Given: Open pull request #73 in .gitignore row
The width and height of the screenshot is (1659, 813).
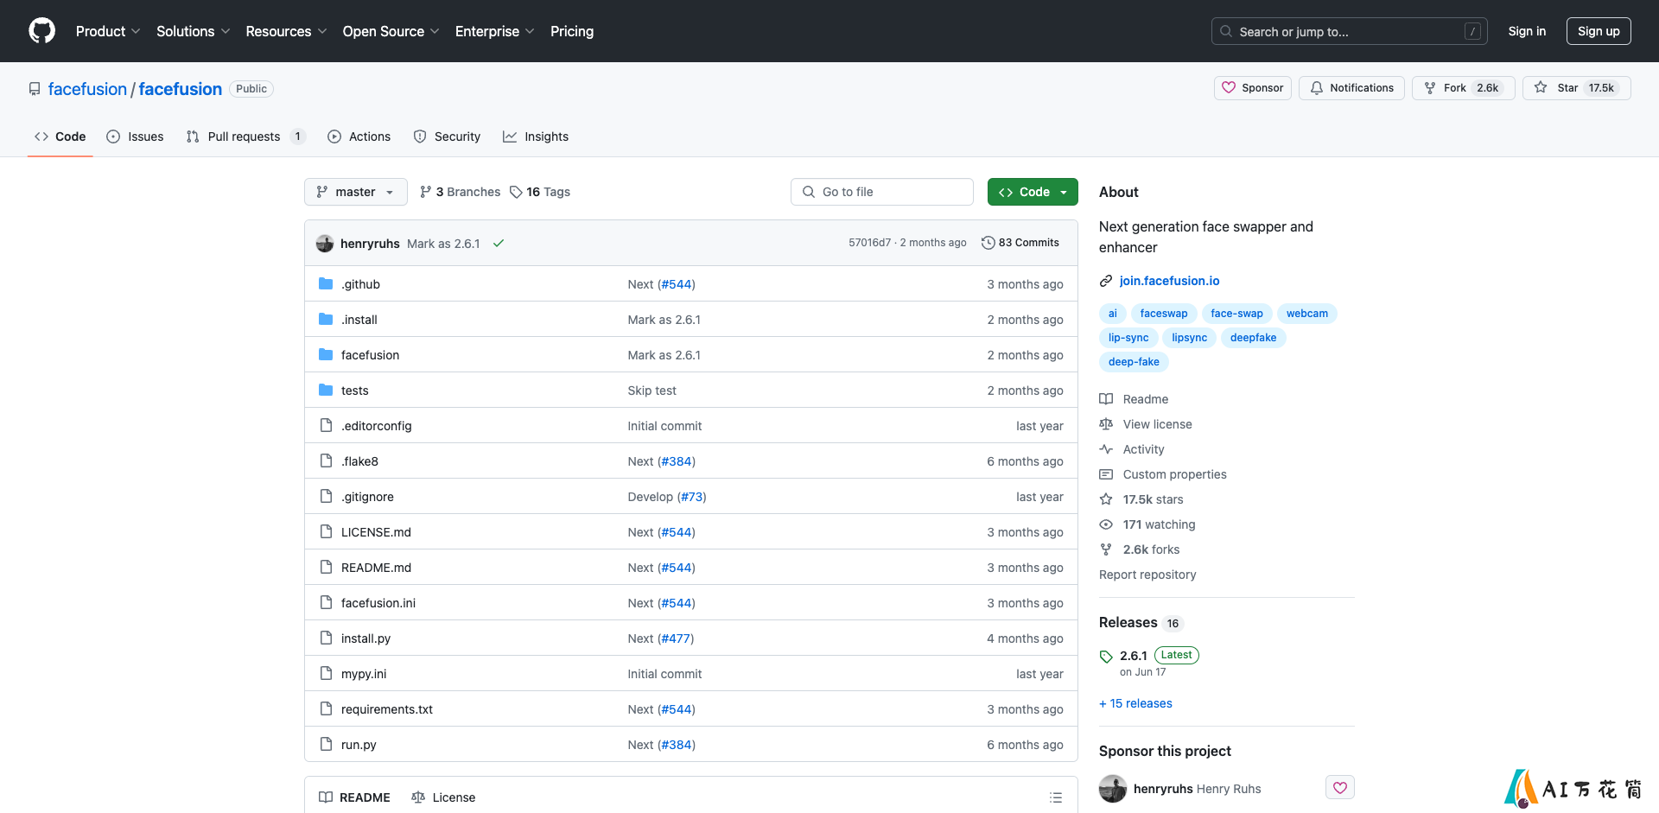Looking at the screenshot, I should pyautogui.click(x=691, y=497).
